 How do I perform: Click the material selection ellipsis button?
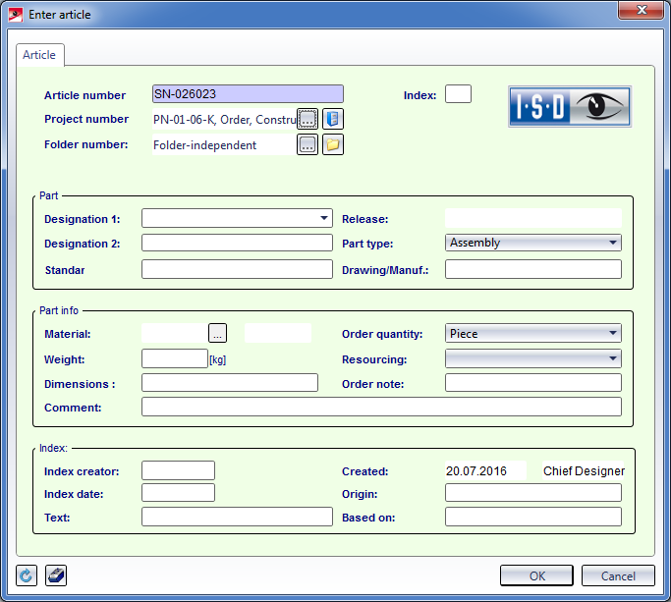218,333
